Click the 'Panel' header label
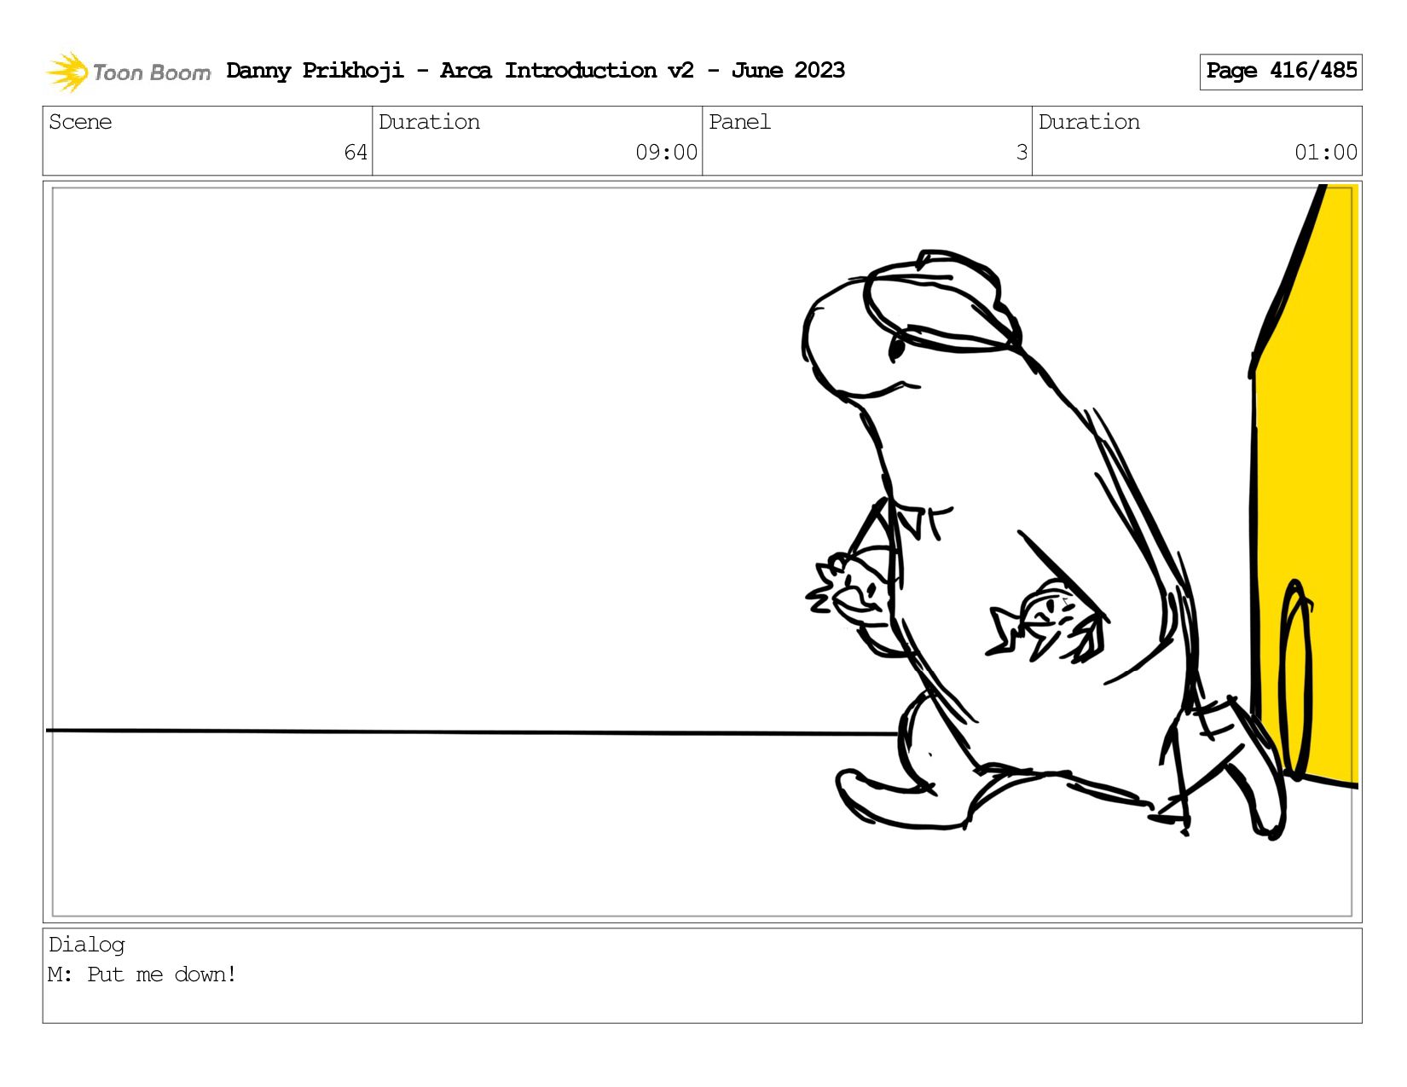 pos(739,122)
